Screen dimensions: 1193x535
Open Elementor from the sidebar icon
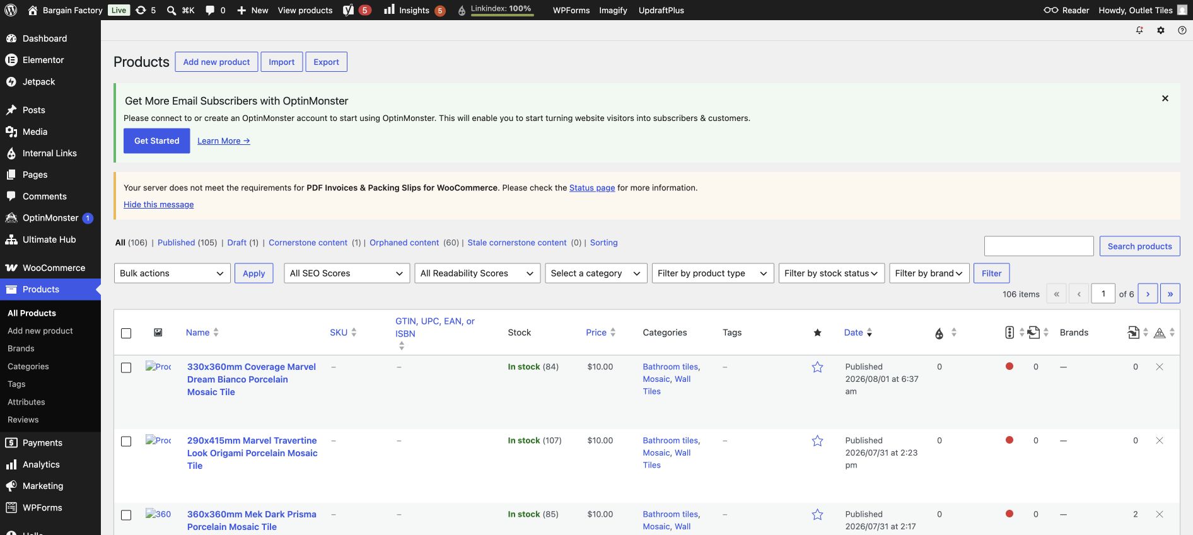tap(11, 60)
